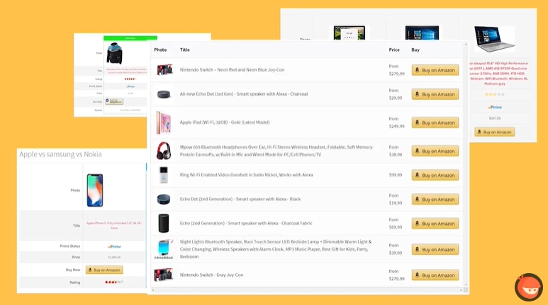Click Buy on Amazon for Night Lights Speaker
The width and height of the screenshot is (548, 305).
click(435, 249)
